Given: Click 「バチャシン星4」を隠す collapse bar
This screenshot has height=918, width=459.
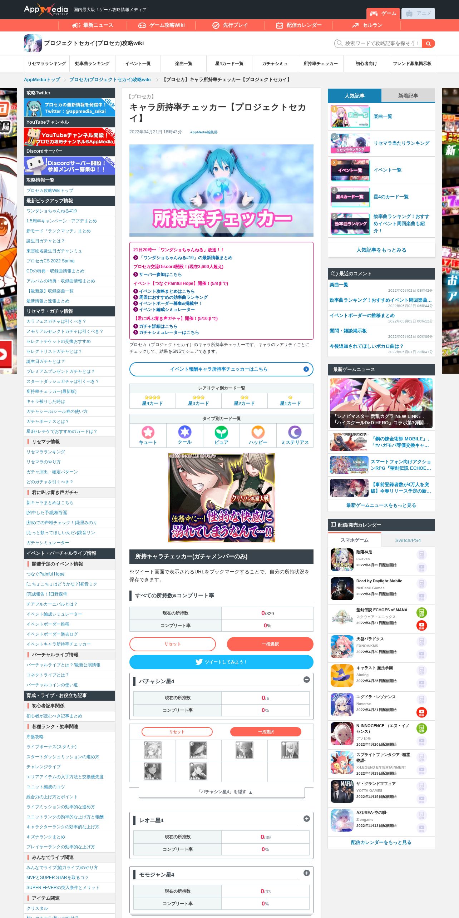Looking at the screenshot, I should (222, 792).
